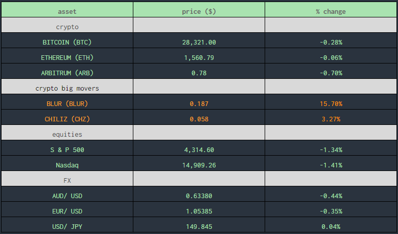This screenshot has width=398, height=234.
Task: Click the 'asset' column header
Action: 67,10
